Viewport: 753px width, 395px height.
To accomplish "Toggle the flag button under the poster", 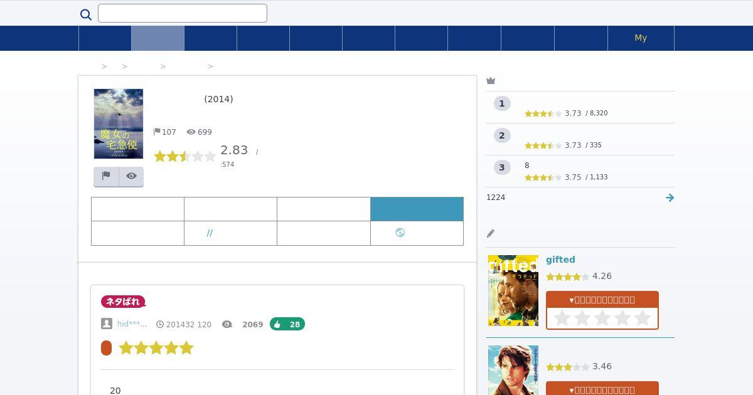I will click(x=106, y=176).
